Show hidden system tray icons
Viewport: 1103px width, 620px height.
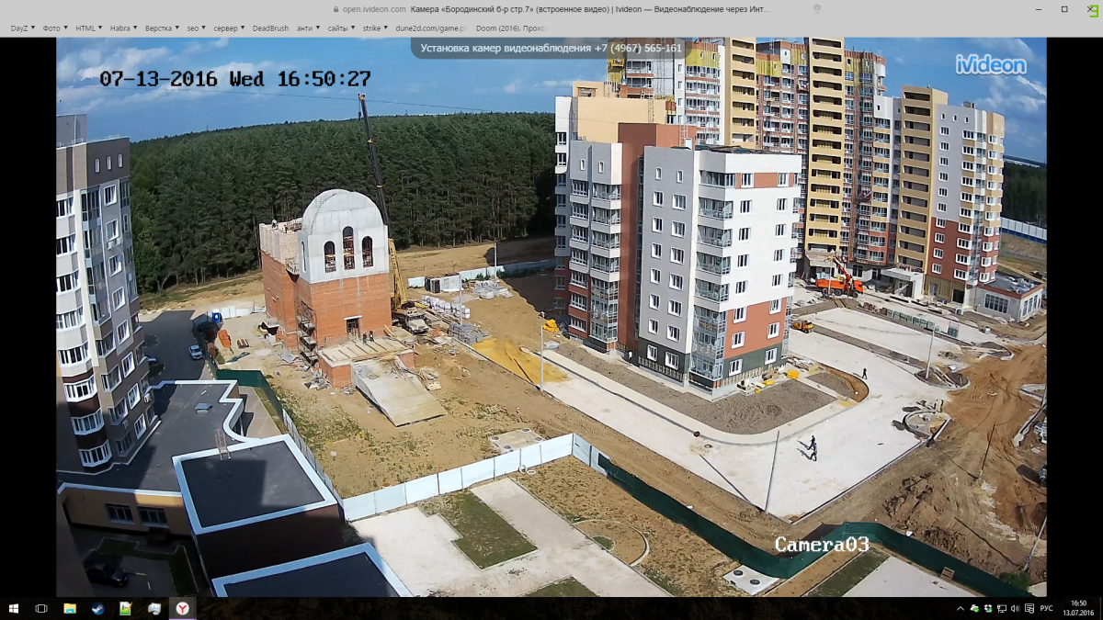[961, 609]
